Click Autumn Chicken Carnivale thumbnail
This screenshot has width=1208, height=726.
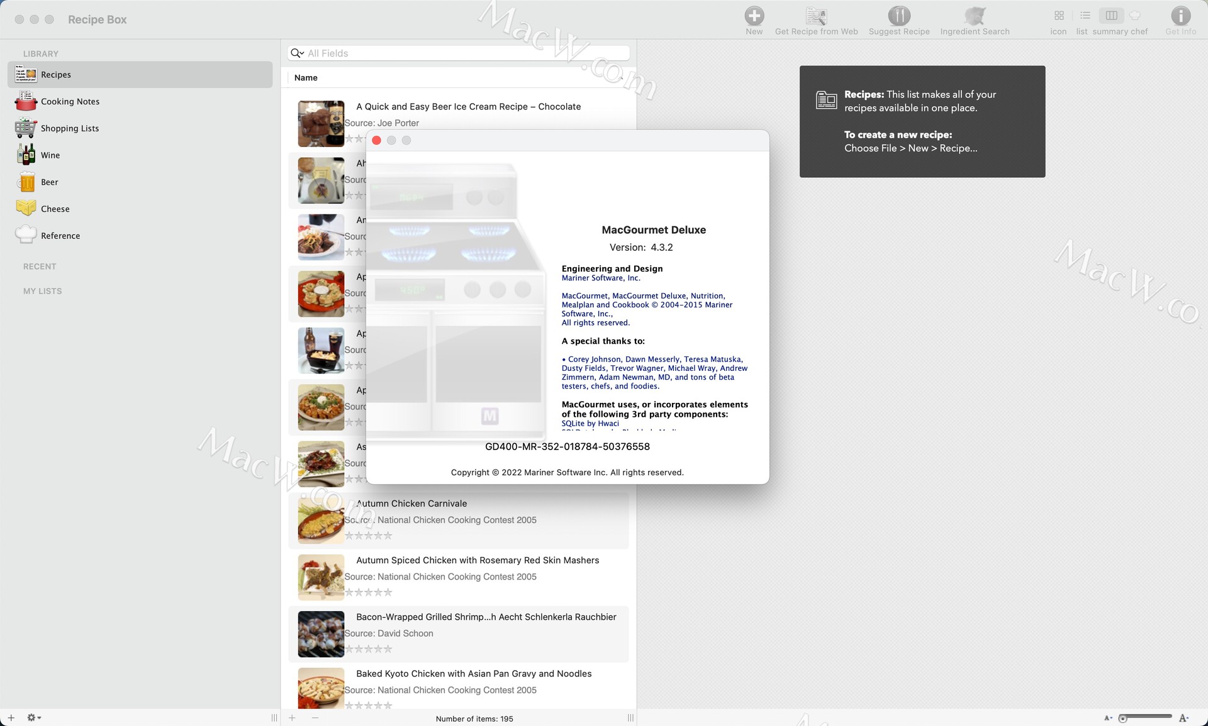(x=321, y=520)
